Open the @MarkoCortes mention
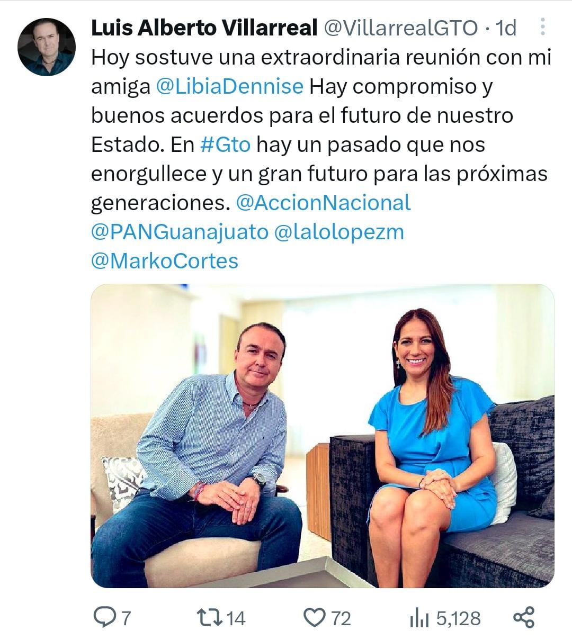 pyautogui.click(x=165, y=260)
